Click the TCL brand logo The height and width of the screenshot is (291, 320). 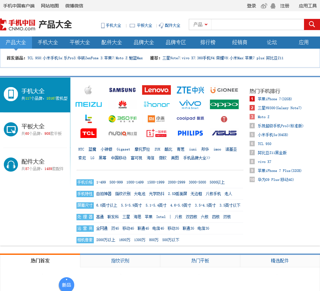coord(88,133)
